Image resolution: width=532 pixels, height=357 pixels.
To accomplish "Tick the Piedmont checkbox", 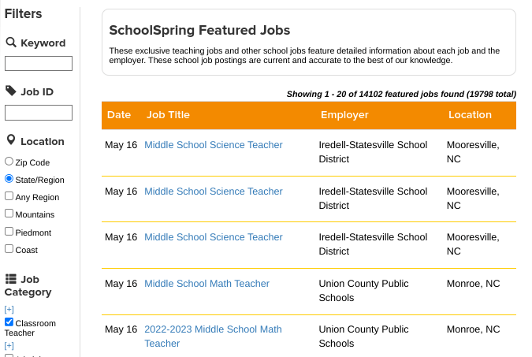I will point(9,232).
